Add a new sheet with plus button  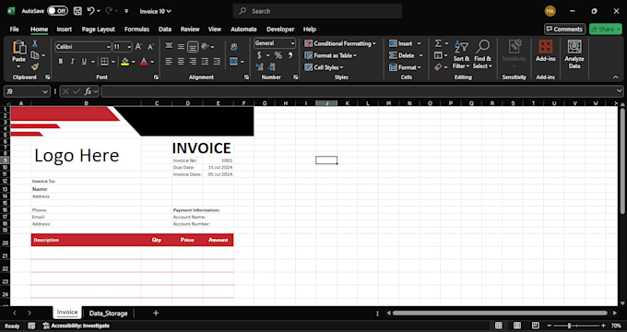pyautogui.click(x=156, y=314)
